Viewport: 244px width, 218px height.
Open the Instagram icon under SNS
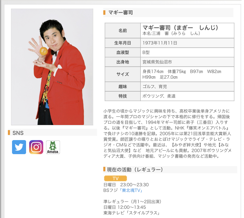(36, 147)
